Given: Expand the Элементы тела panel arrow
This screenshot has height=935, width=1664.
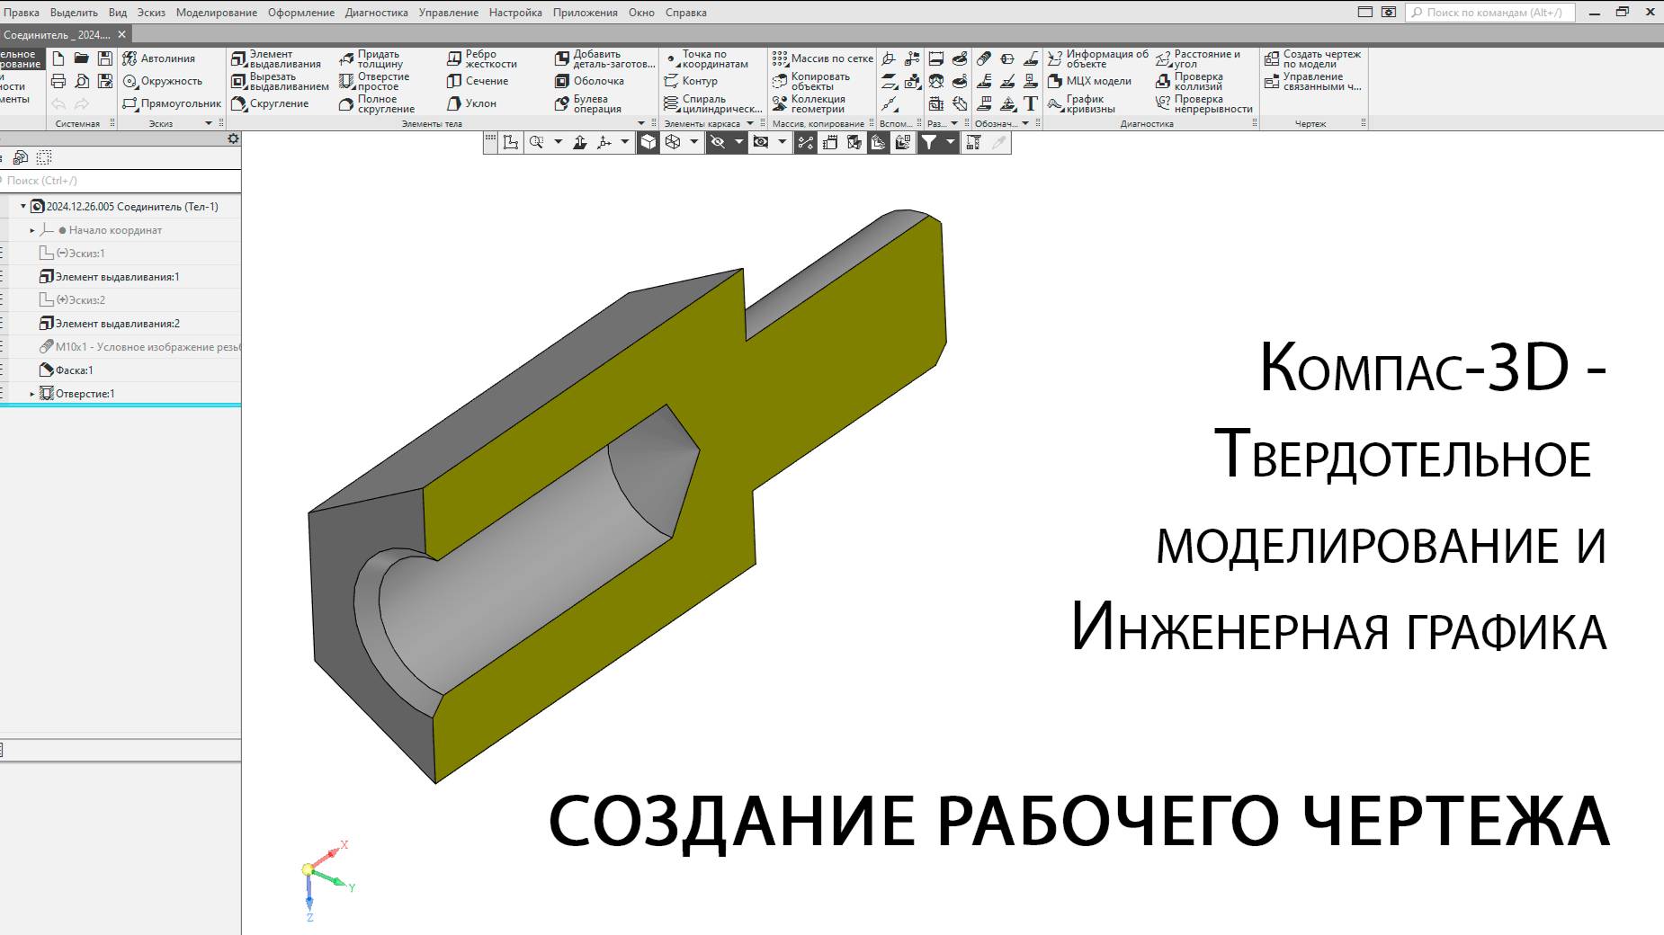Looking at the screenshot, I should (x=641, y=123).
